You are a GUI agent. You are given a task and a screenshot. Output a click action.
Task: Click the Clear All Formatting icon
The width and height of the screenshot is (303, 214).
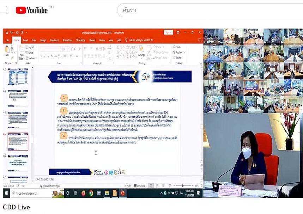(x=79, y=49)
